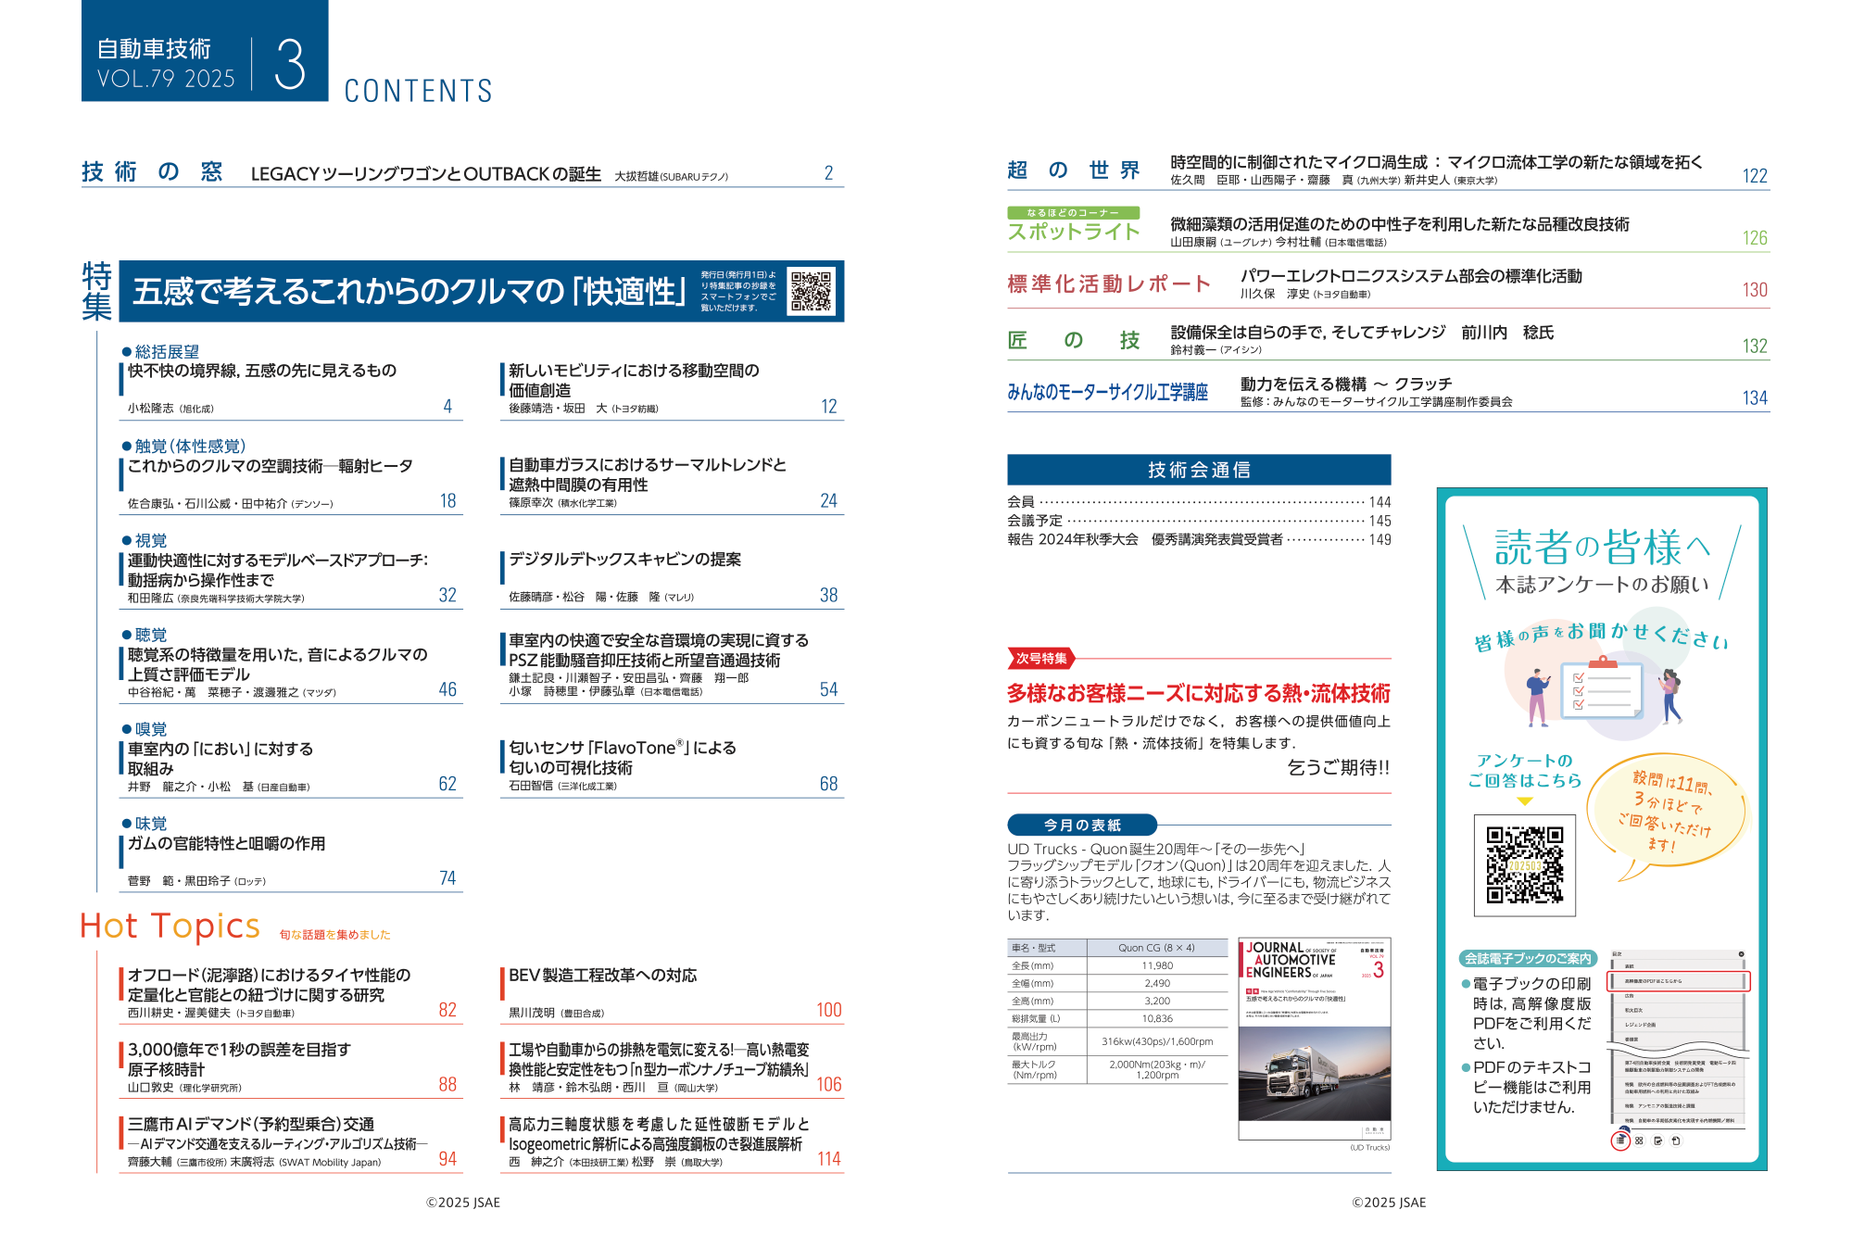
Task: Open the ガムの官能特性と咀嚼の作用 article
Action: (x=226, y=844)
